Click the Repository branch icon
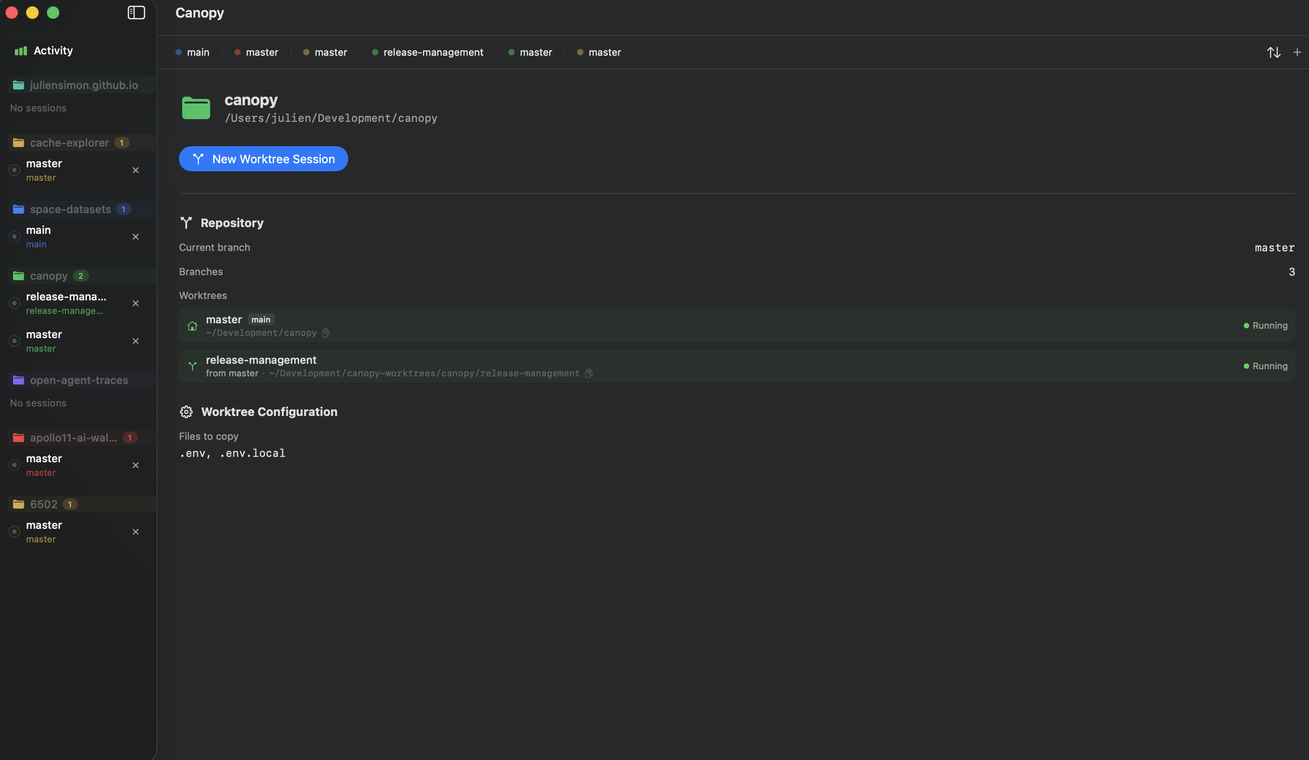 (x=186, y=223)
